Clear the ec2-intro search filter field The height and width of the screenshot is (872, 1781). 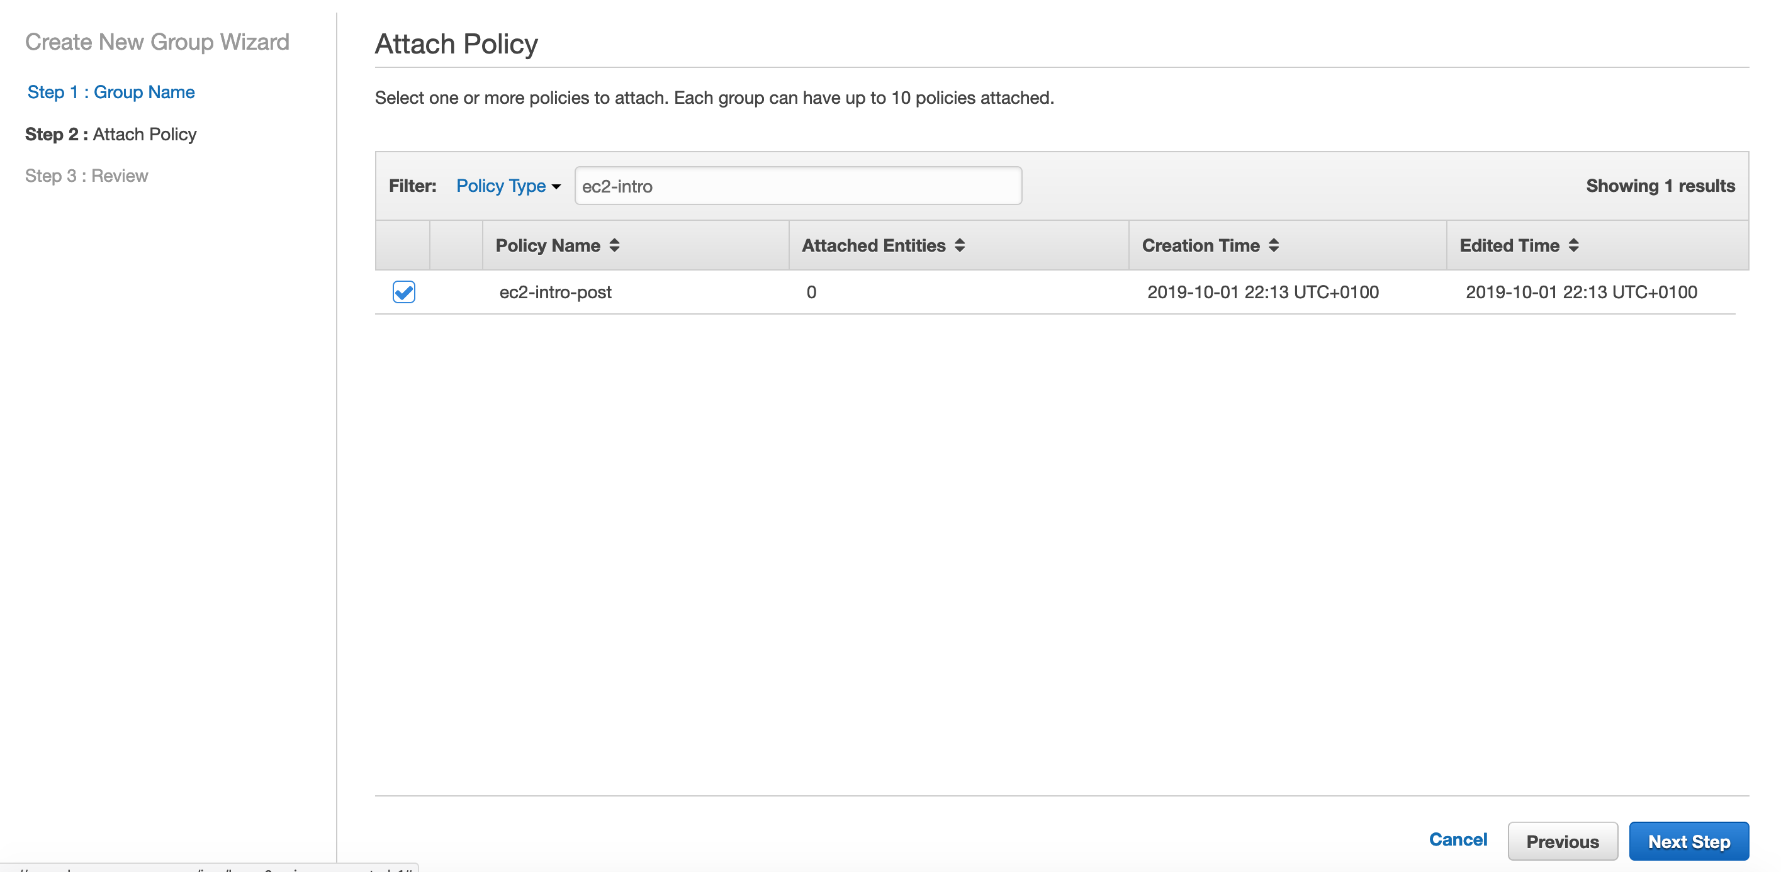(795, 185)
